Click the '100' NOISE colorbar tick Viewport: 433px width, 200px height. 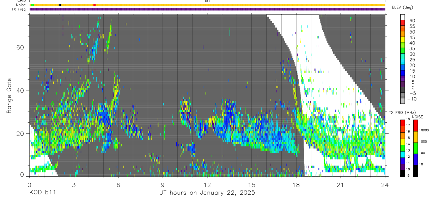click(x=422, y=153)
